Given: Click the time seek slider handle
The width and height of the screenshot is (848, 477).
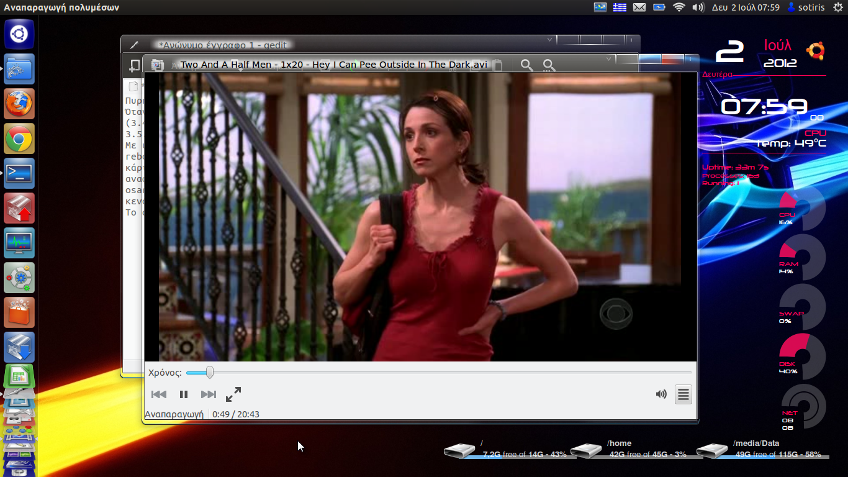Looking at the screenshot, I should point(210,373).
